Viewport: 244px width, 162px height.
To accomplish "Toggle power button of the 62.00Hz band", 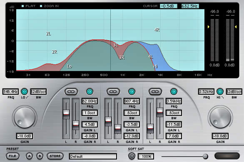I will coord(90,91).
